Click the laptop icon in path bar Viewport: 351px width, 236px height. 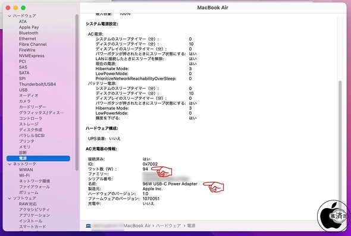tap(89, 226)
